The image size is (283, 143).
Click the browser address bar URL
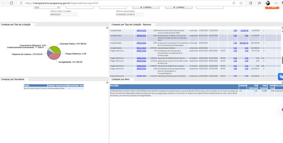(x=62, y=3)
